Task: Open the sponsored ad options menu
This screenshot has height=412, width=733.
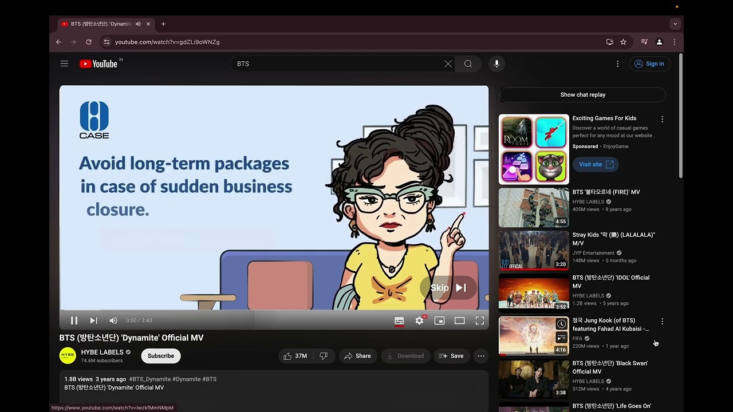Action: point(662,119)
